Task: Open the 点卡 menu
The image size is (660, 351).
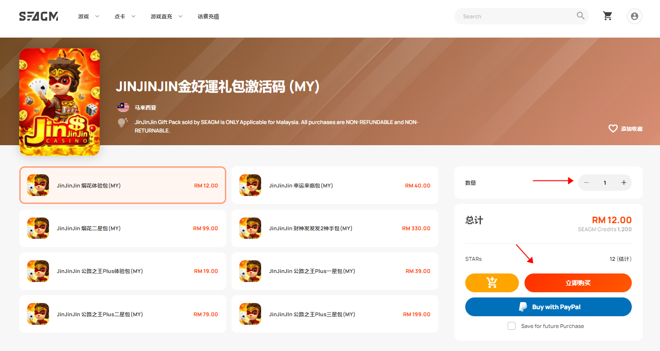Action: tap(119, 16)
